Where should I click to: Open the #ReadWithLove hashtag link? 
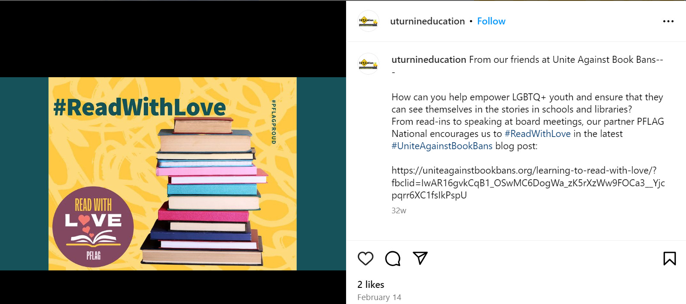point(537,134)
